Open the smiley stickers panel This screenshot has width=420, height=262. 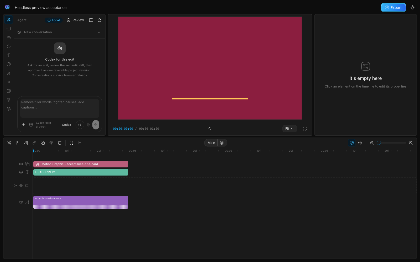coord(9,64)
